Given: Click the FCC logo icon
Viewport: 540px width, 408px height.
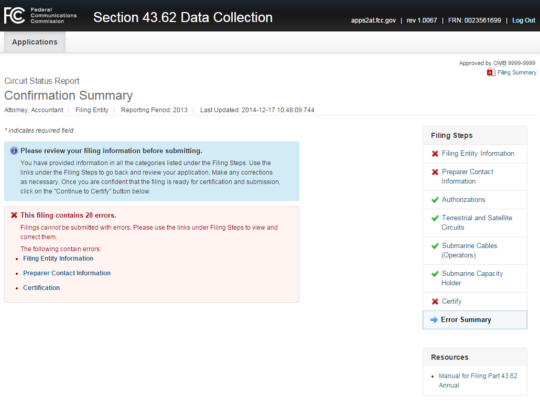Looking at the screenshot, I should click(x=14, y=16).
